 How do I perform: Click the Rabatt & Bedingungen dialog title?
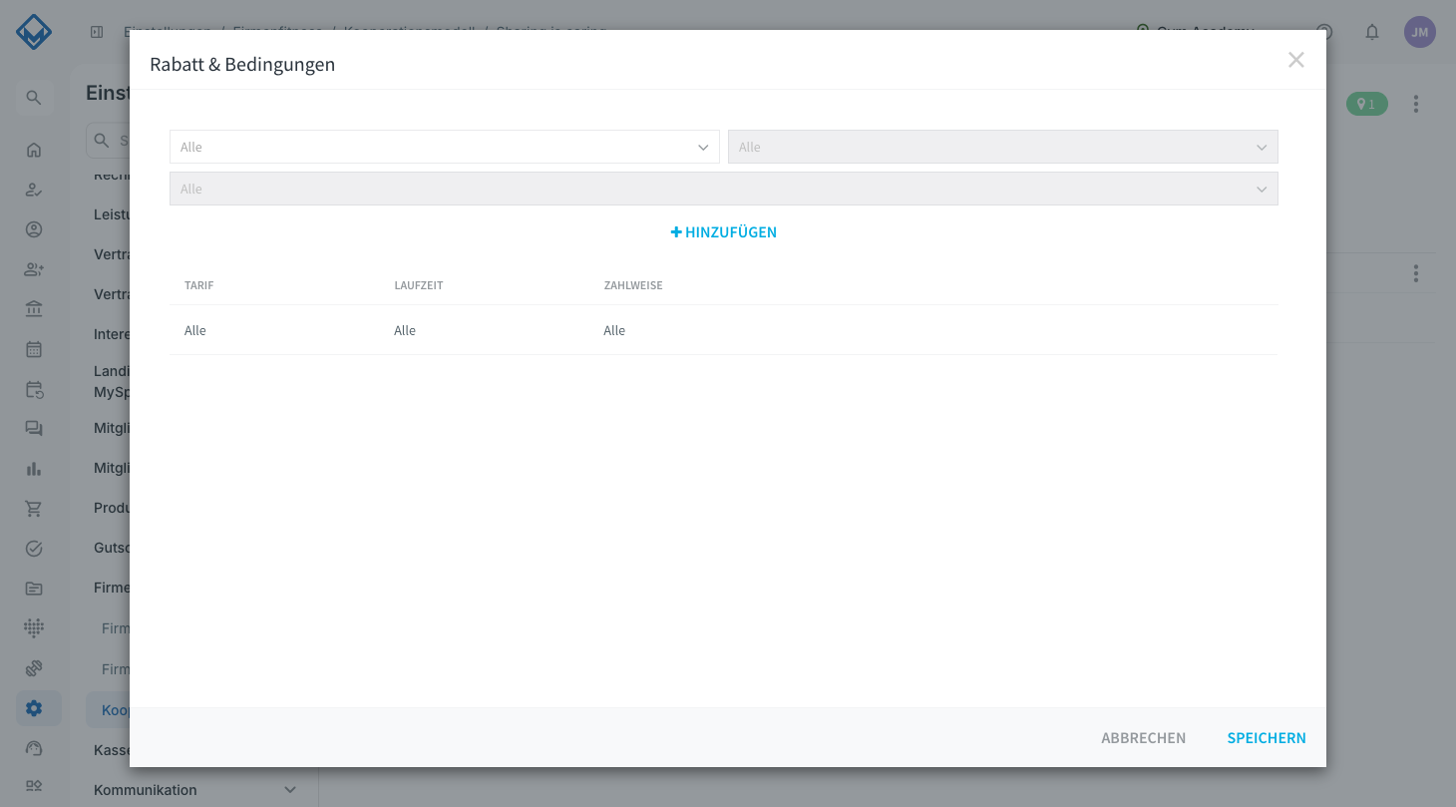[242, 65]
